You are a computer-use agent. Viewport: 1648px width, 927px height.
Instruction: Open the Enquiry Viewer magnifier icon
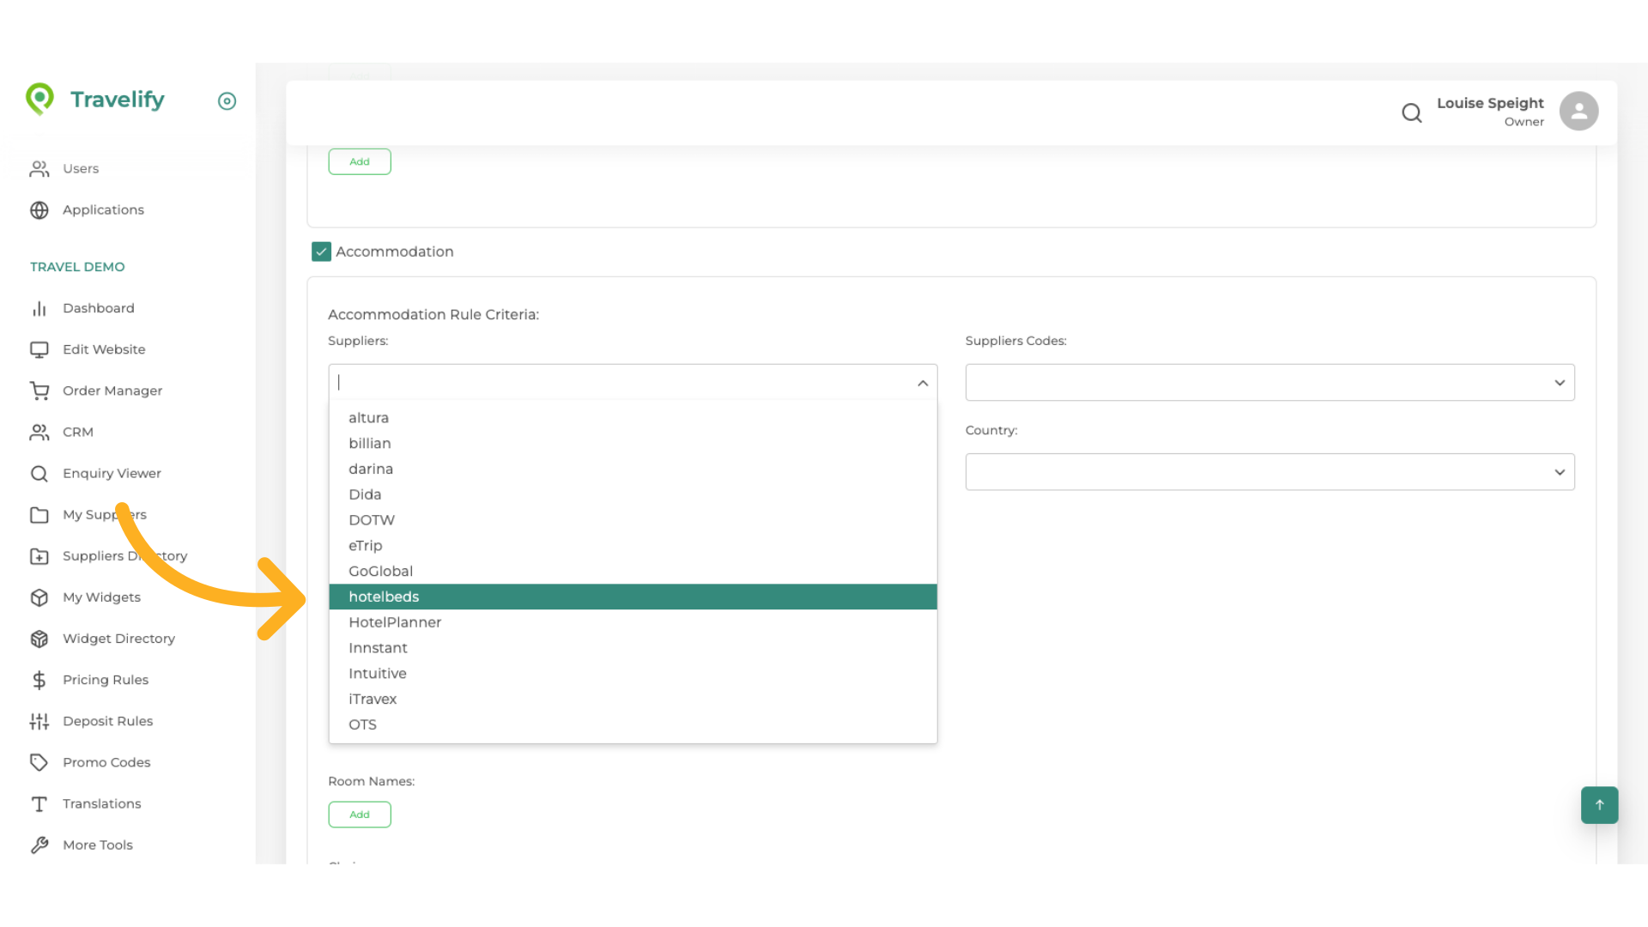39,473
